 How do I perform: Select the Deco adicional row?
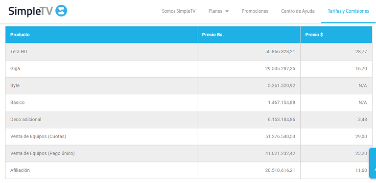[x=188, y=120]
